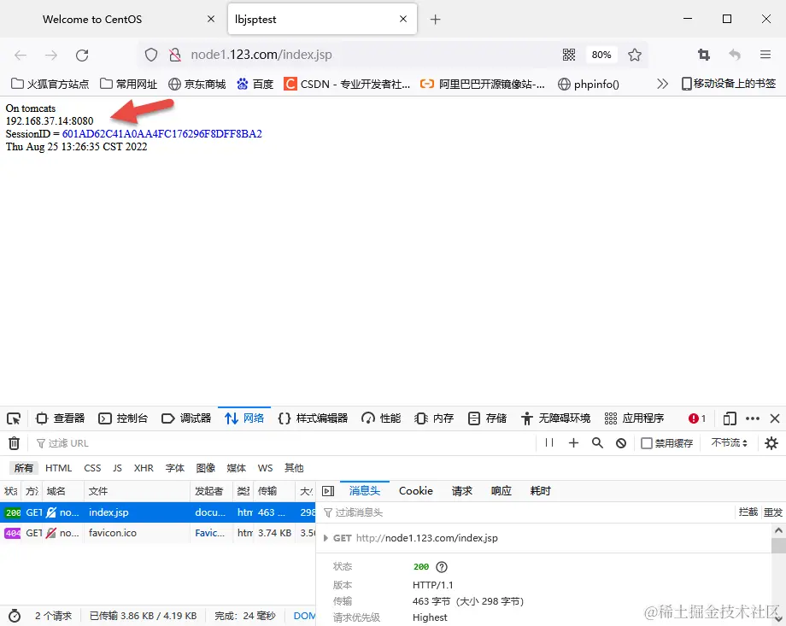
Task: Open the phpinfo() bookmark
Action: click(589, 84)
